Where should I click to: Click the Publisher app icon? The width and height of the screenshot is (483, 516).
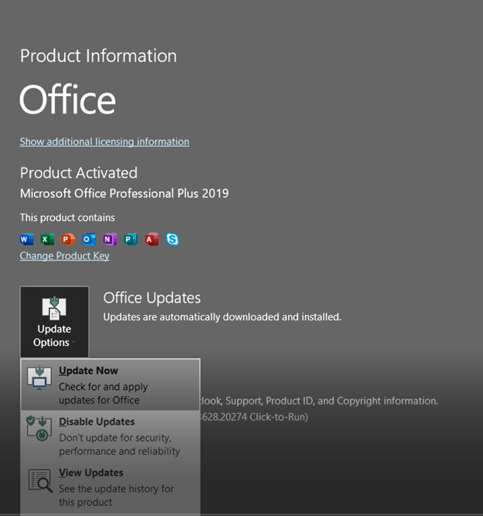(130, 239)
